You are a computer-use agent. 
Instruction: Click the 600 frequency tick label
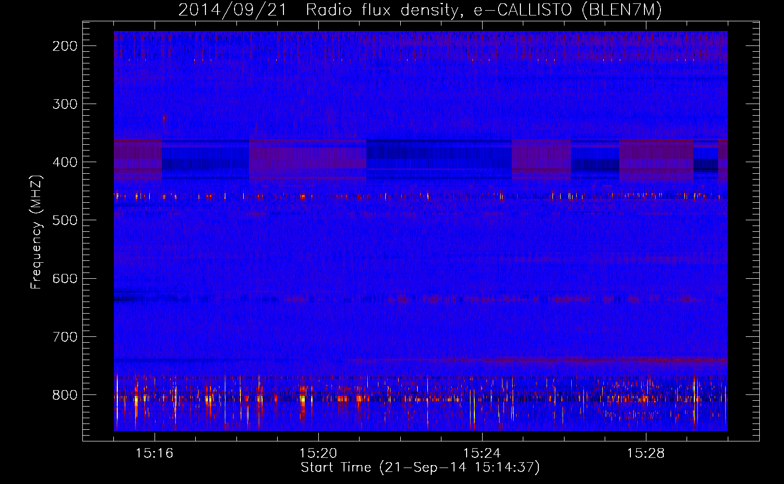coord(64,278)
